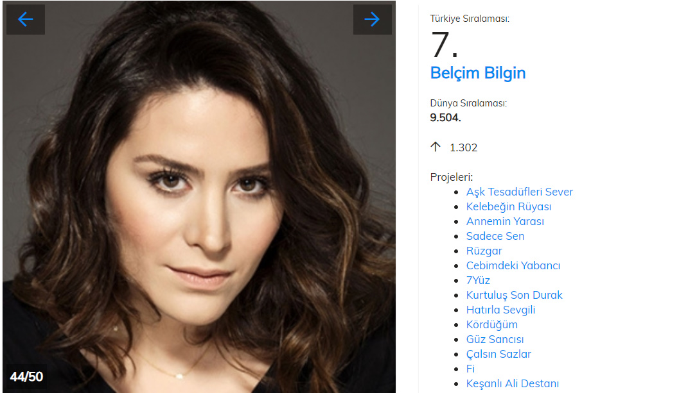Visit the Rüzgar project page

click(x=484, y=251)
